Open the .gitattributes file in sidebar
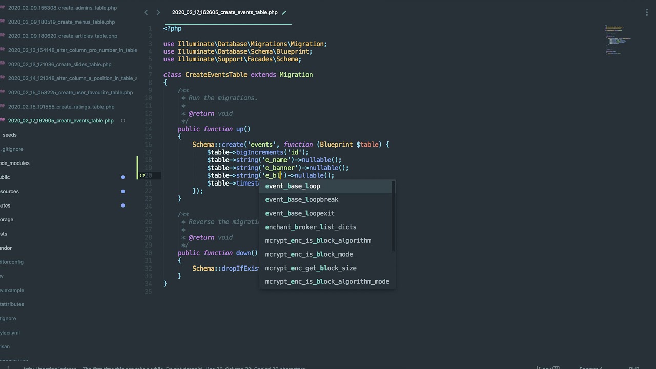This screenshot has height=369, width=656. pyautogui.click(x=12, y=304)
